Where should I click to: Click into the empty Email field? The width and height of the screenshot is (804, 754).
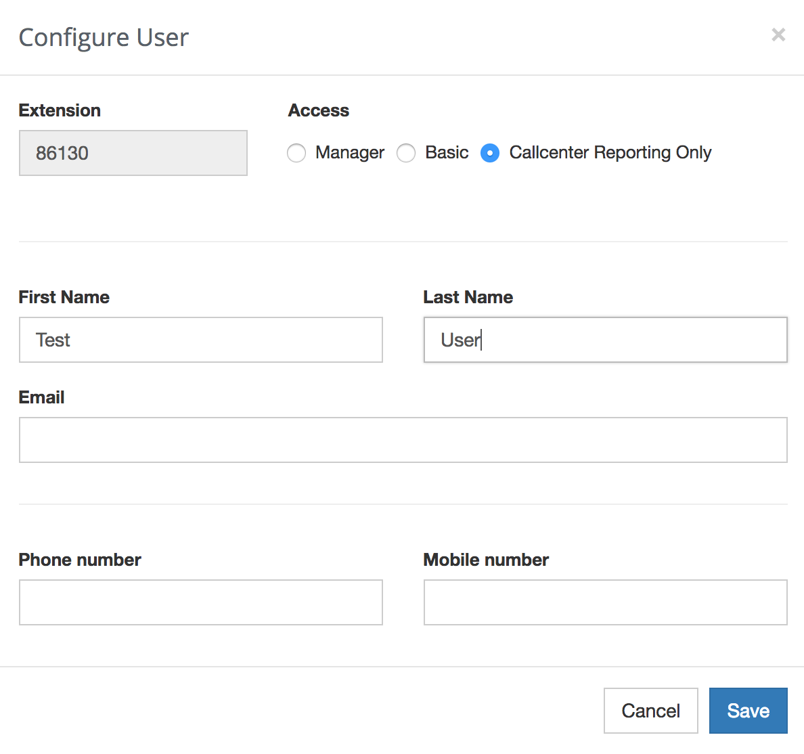(403, 440)
